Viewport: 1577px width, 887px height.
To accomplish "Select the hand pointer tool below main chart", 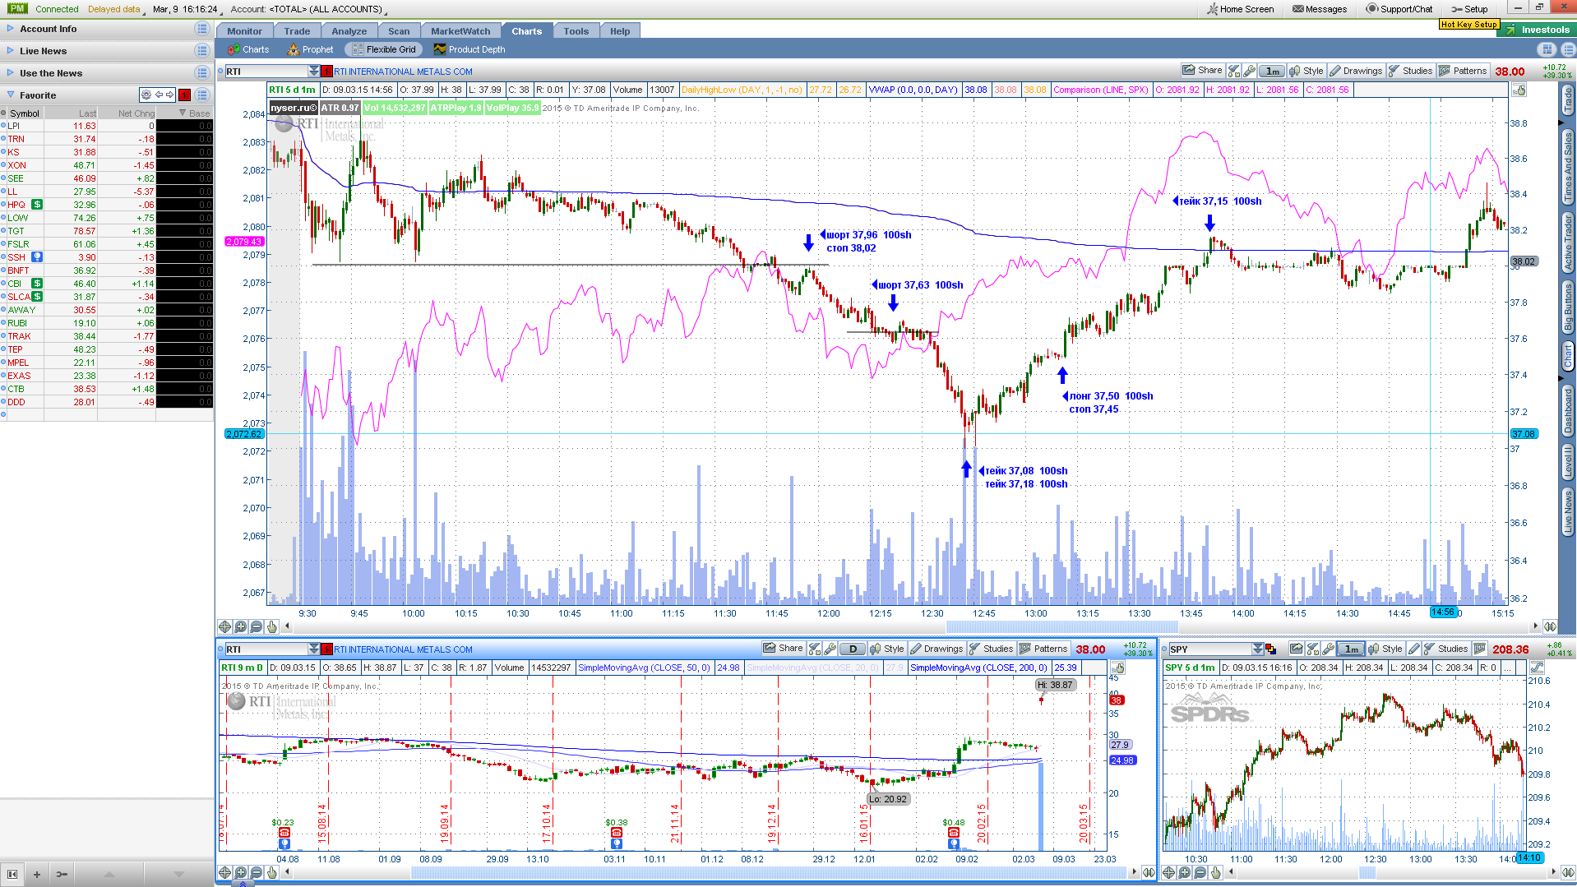I will [x=271, y=626].
